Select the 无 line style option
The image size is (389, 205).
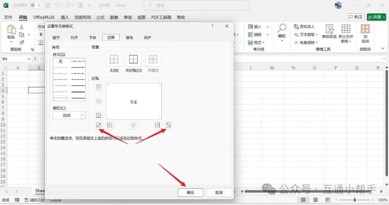[x=61, y=61]
